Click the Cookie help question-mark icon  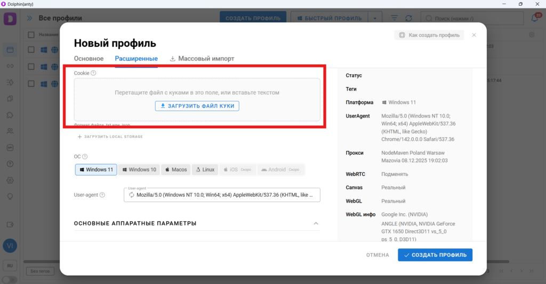point(93,73)
